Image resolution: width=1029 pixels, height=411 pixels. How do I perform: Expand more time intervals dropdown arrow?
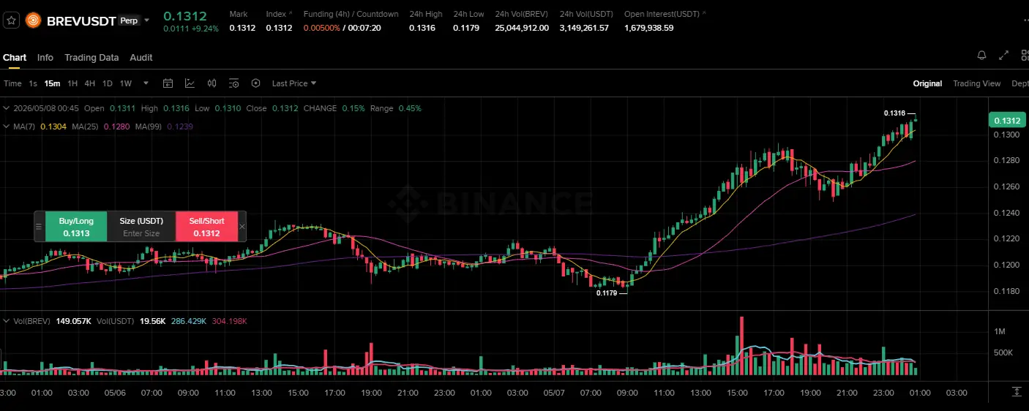(x=146, y=83)
